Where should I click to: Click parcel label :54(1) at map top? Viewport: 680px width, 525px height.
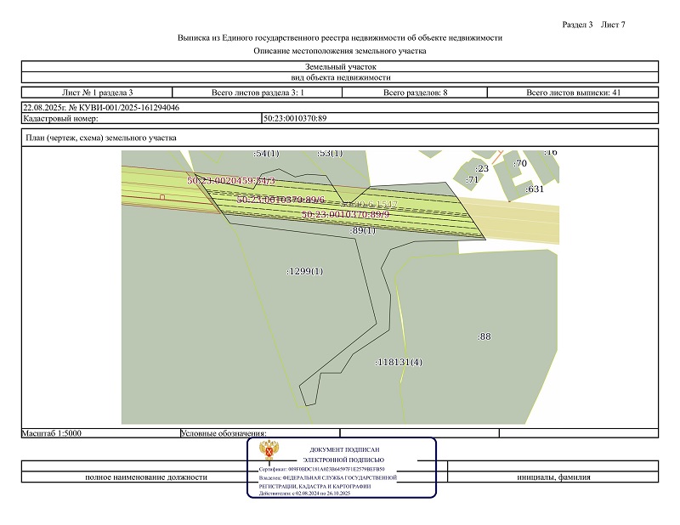click(266, 154)
